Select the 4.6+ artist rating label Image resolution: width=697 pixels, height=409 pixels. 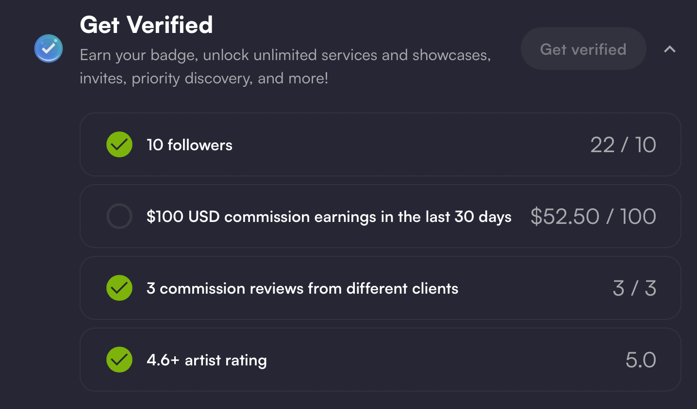(x=207, y=360)
